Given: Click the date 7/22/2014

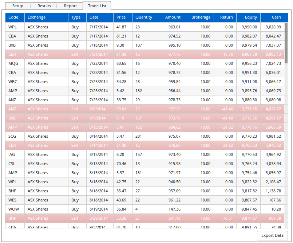Looking at the screenshot, I should click(x=99, y=63).
